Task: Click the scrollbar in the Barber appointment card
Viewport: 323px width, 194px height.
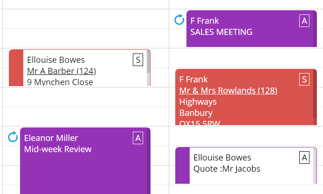Action: (148, 68)
